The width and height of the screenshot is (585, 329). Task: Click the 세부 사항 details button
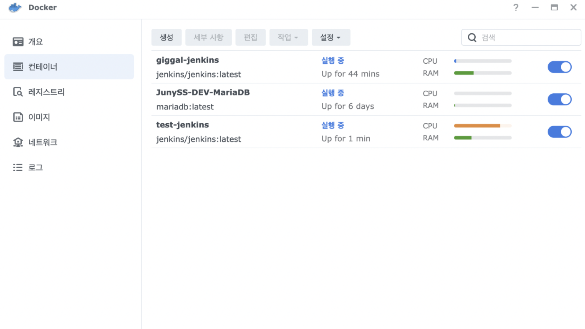[209, 37]
